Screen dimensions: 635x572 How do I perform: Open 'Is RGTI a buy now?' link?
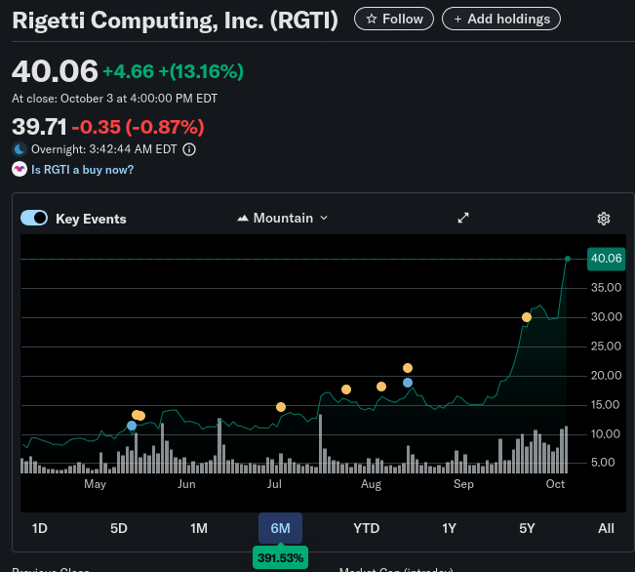click(82, 170)
